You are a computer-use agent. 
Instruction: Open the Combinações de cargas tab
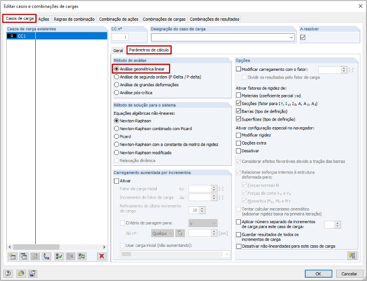(x=164, y=19)
